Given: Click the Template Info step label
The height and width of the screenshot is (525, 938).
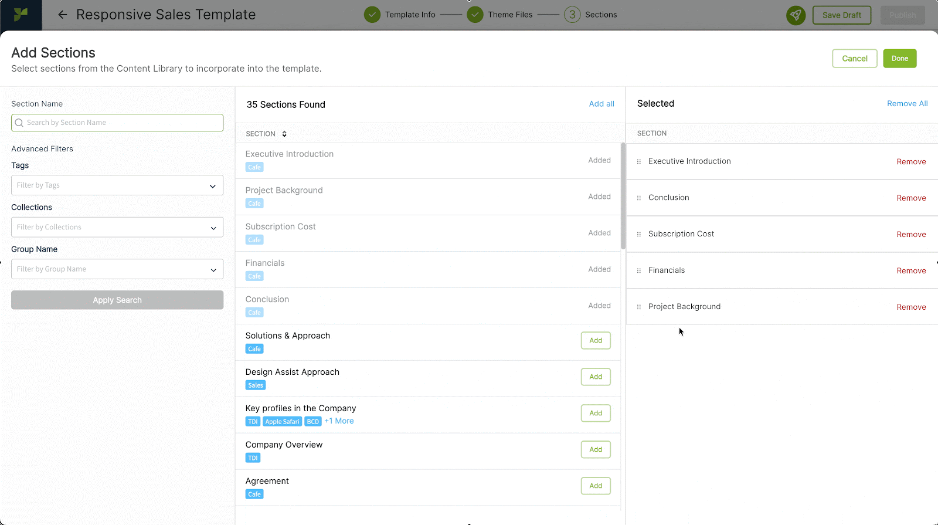Looking at the screenshot, I should [410, 15].
